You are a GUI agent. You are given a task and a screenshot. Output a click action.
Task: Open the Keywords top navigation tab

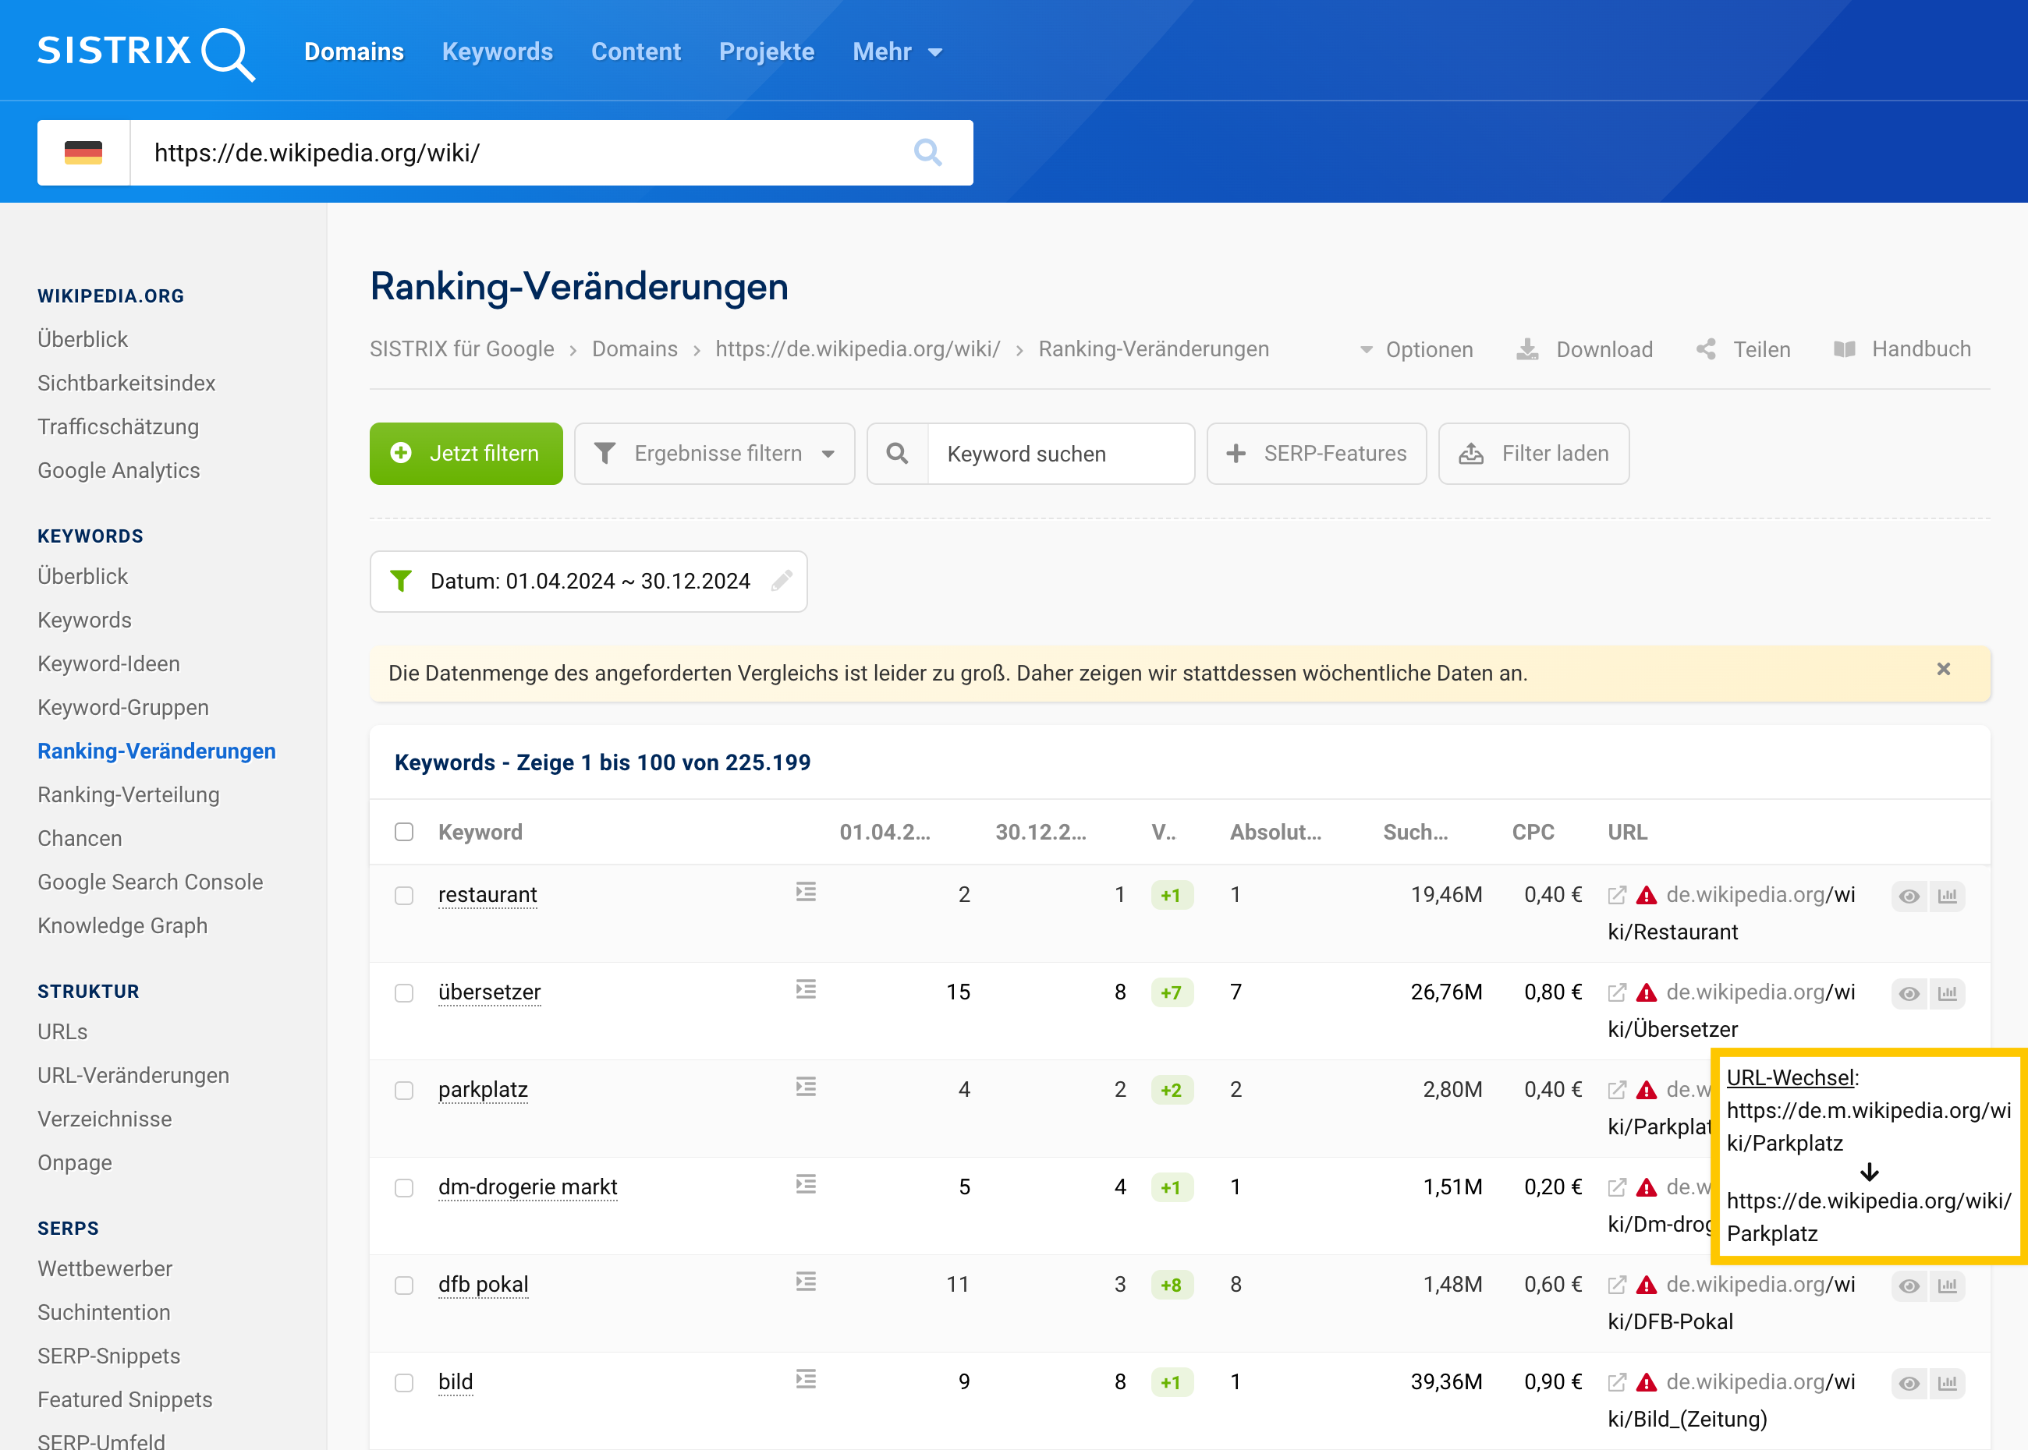coord(497,51)
